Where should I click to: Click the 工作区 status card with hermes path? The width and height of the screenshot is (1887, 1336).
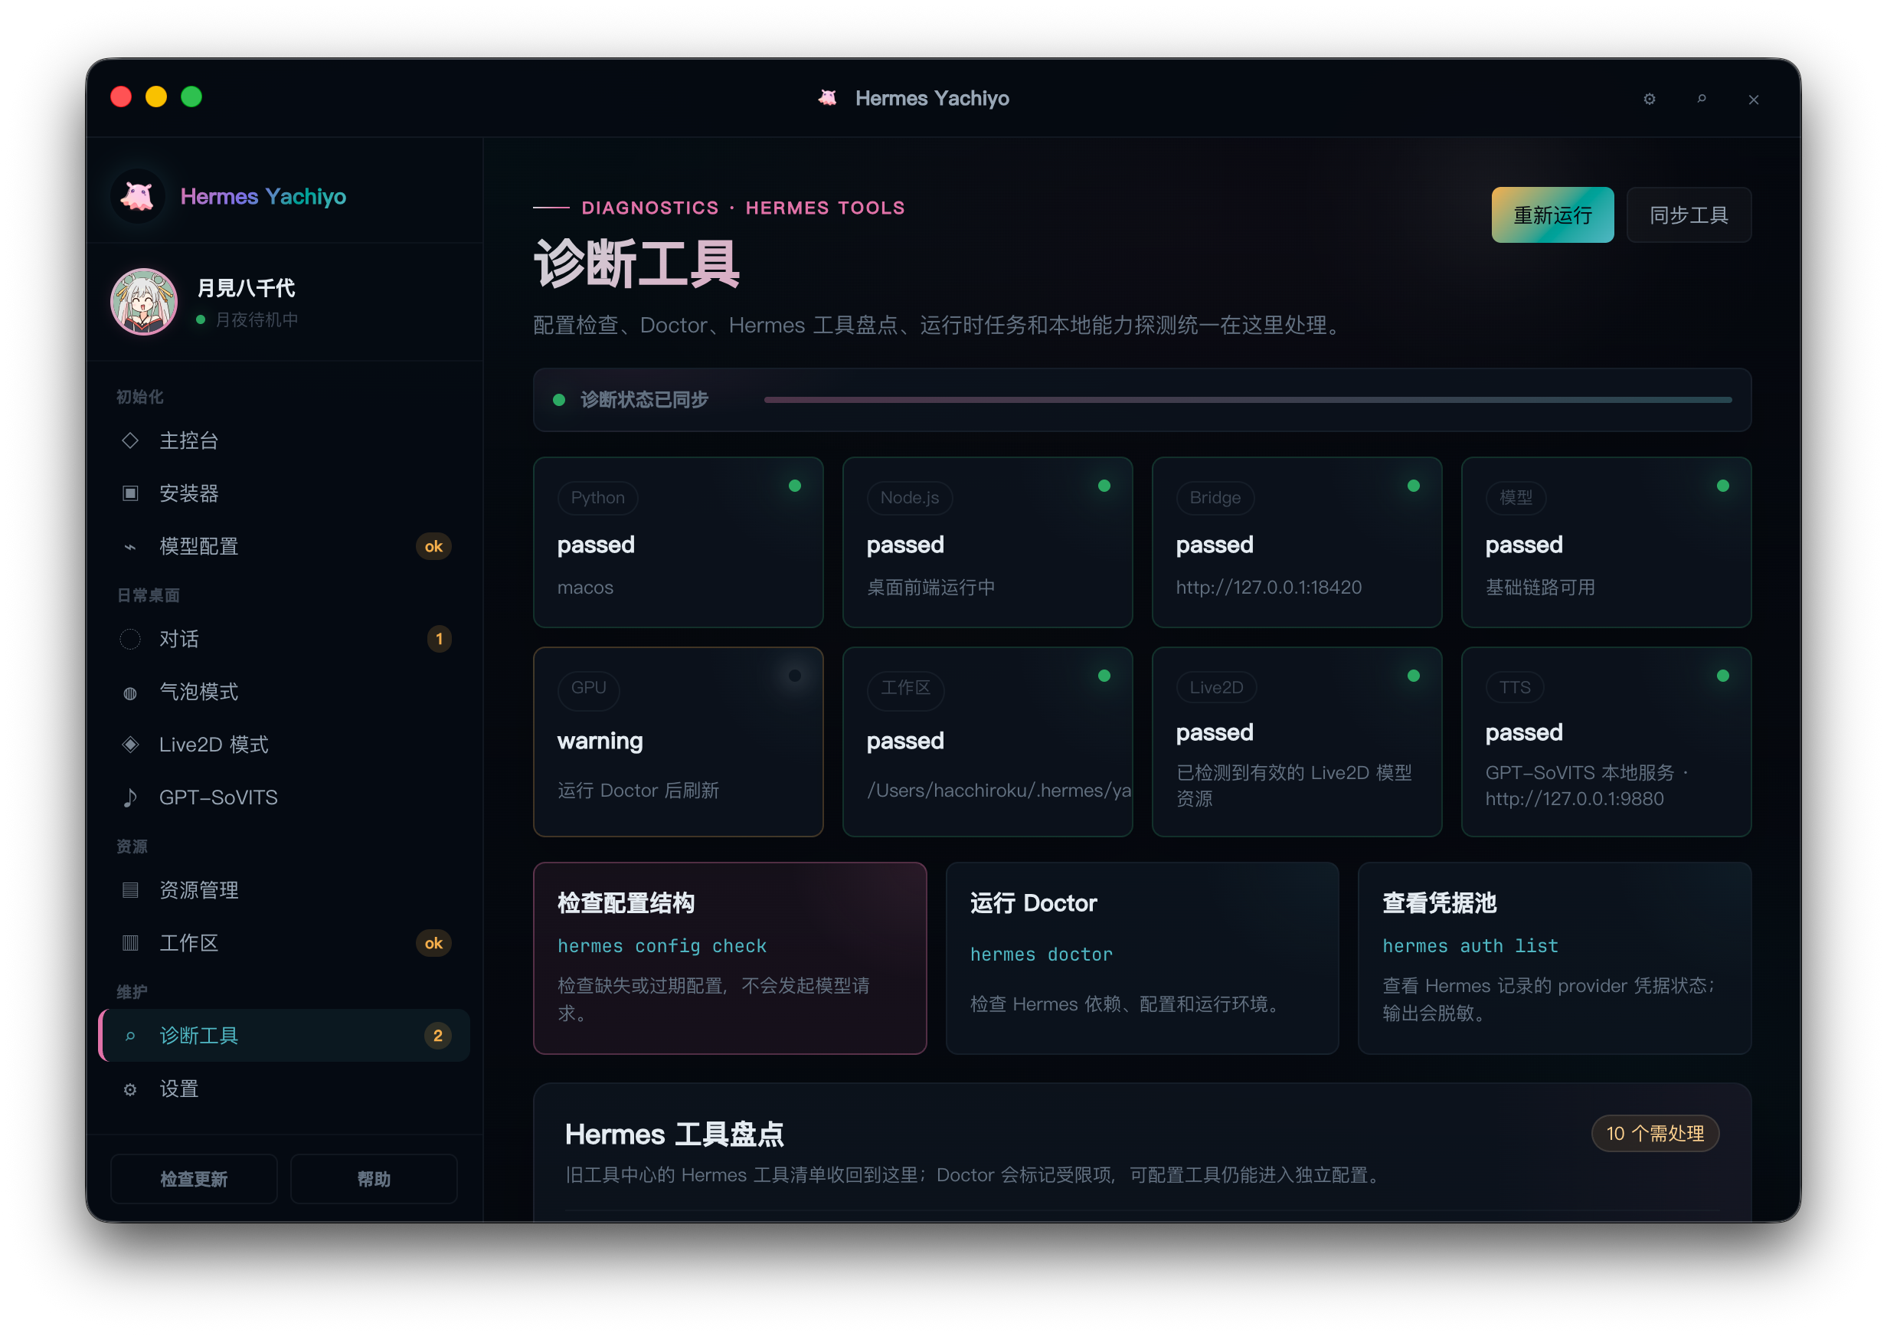point(987,742)
